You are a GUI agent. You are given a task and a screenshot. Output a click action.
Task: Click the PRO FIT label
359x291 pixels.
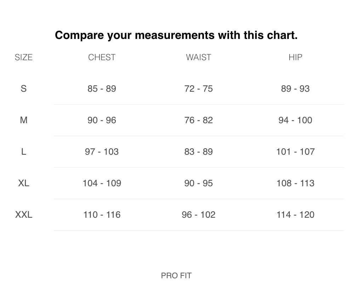coord(176,275)
